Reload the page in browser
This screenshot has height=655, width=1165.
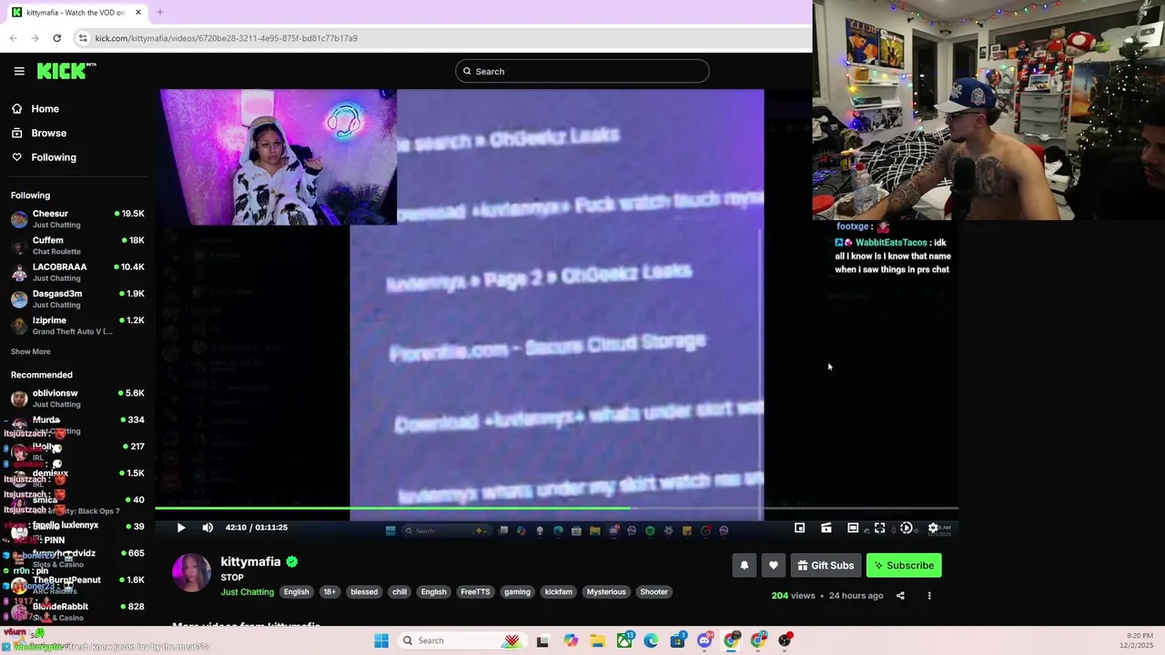point(56,38)
